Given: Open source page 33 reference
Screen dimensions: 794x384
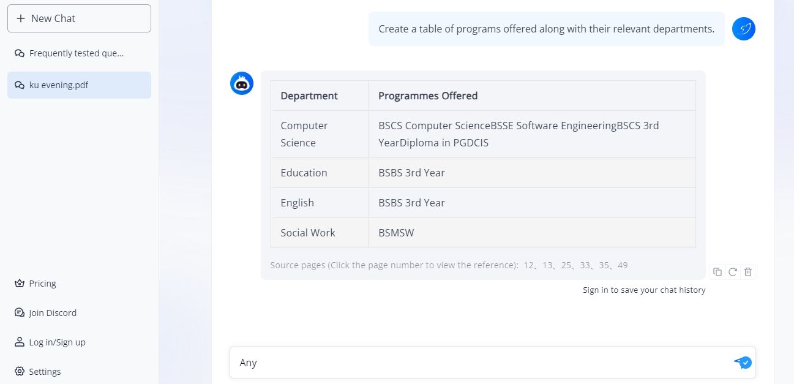Looking at the screenshot, I should pyautogui.click(x=585, y=265).
